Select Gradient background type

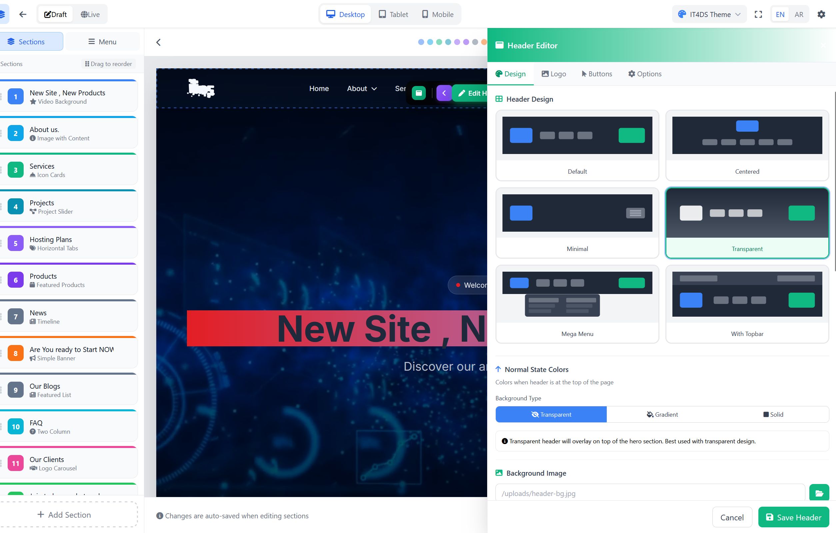[x=662, y=414]
